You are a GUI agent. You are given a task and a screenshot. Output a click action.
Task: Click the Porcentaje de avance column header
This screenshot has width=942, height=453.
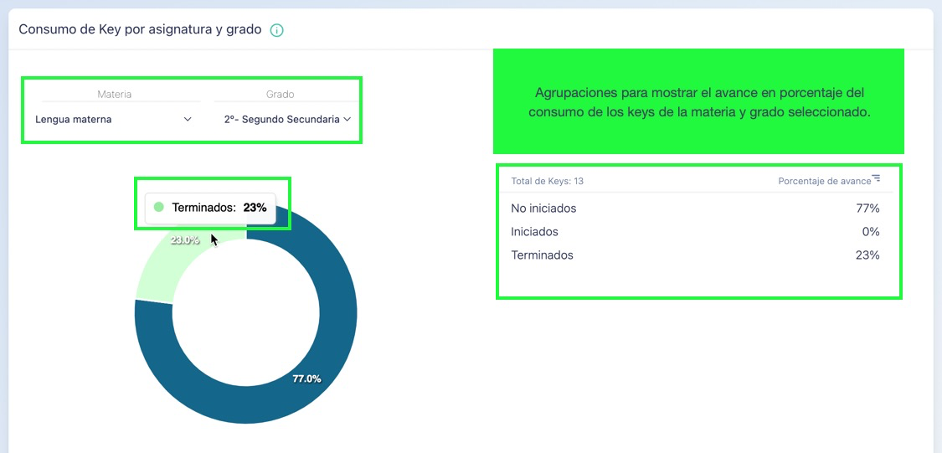[824, 181]
